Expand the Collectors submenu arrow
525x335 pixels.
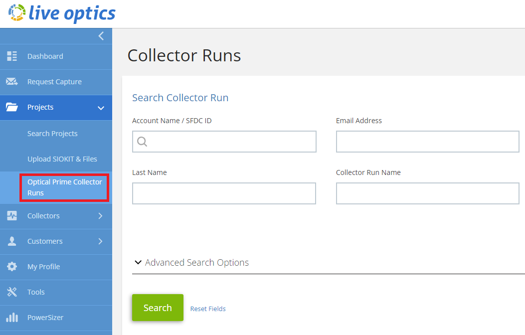point(100,216)
